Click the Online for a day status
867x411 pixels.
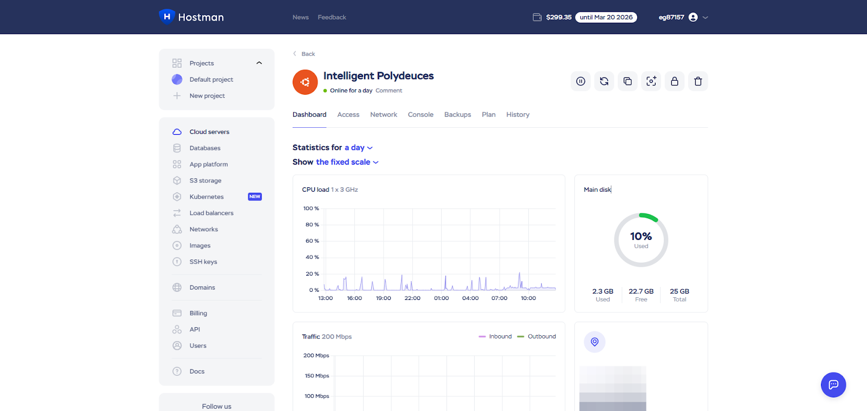coord(348,91)
